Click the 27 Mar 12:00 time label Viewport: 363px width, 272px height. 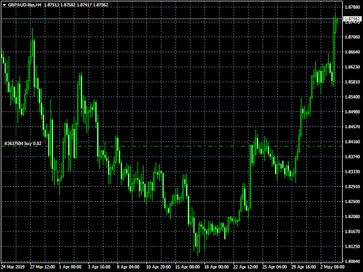pos(42,267)
